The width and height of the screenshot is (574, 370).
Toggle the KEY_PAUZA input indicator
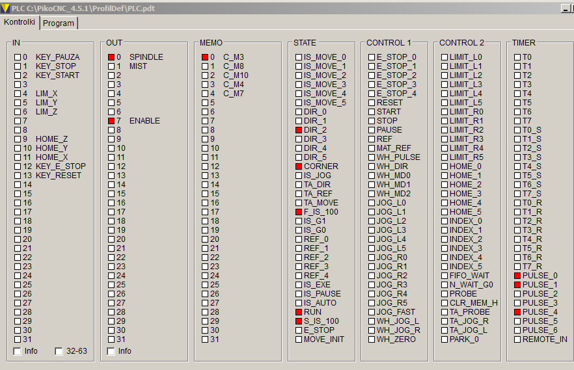pyautogui.click(x=18, y=57)
